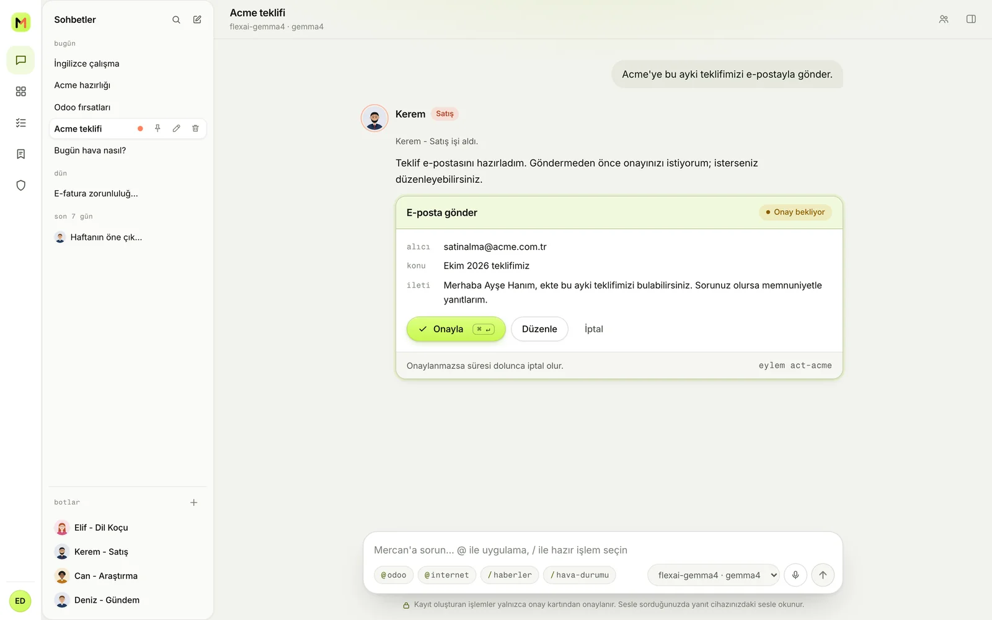Delete the Acme teklifi chat with the trash icon
Screen dimensions: 992x620
[195, 128]
